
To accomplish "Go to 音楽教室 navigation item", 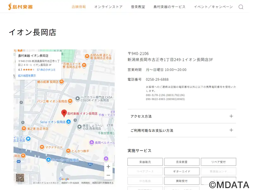I will [138, 7].
